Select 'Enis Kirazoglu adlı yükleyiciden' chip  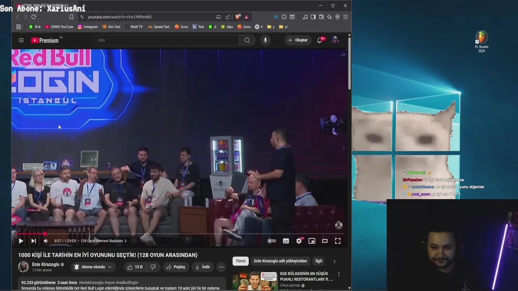tap(280, 261)
